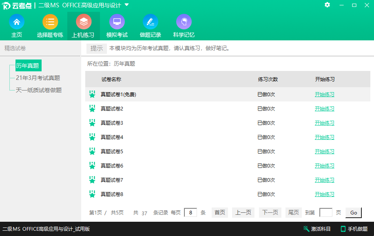Jump to last page with 尾页
The height and width of the screenshot is (236, 374).
coord(293,212)
